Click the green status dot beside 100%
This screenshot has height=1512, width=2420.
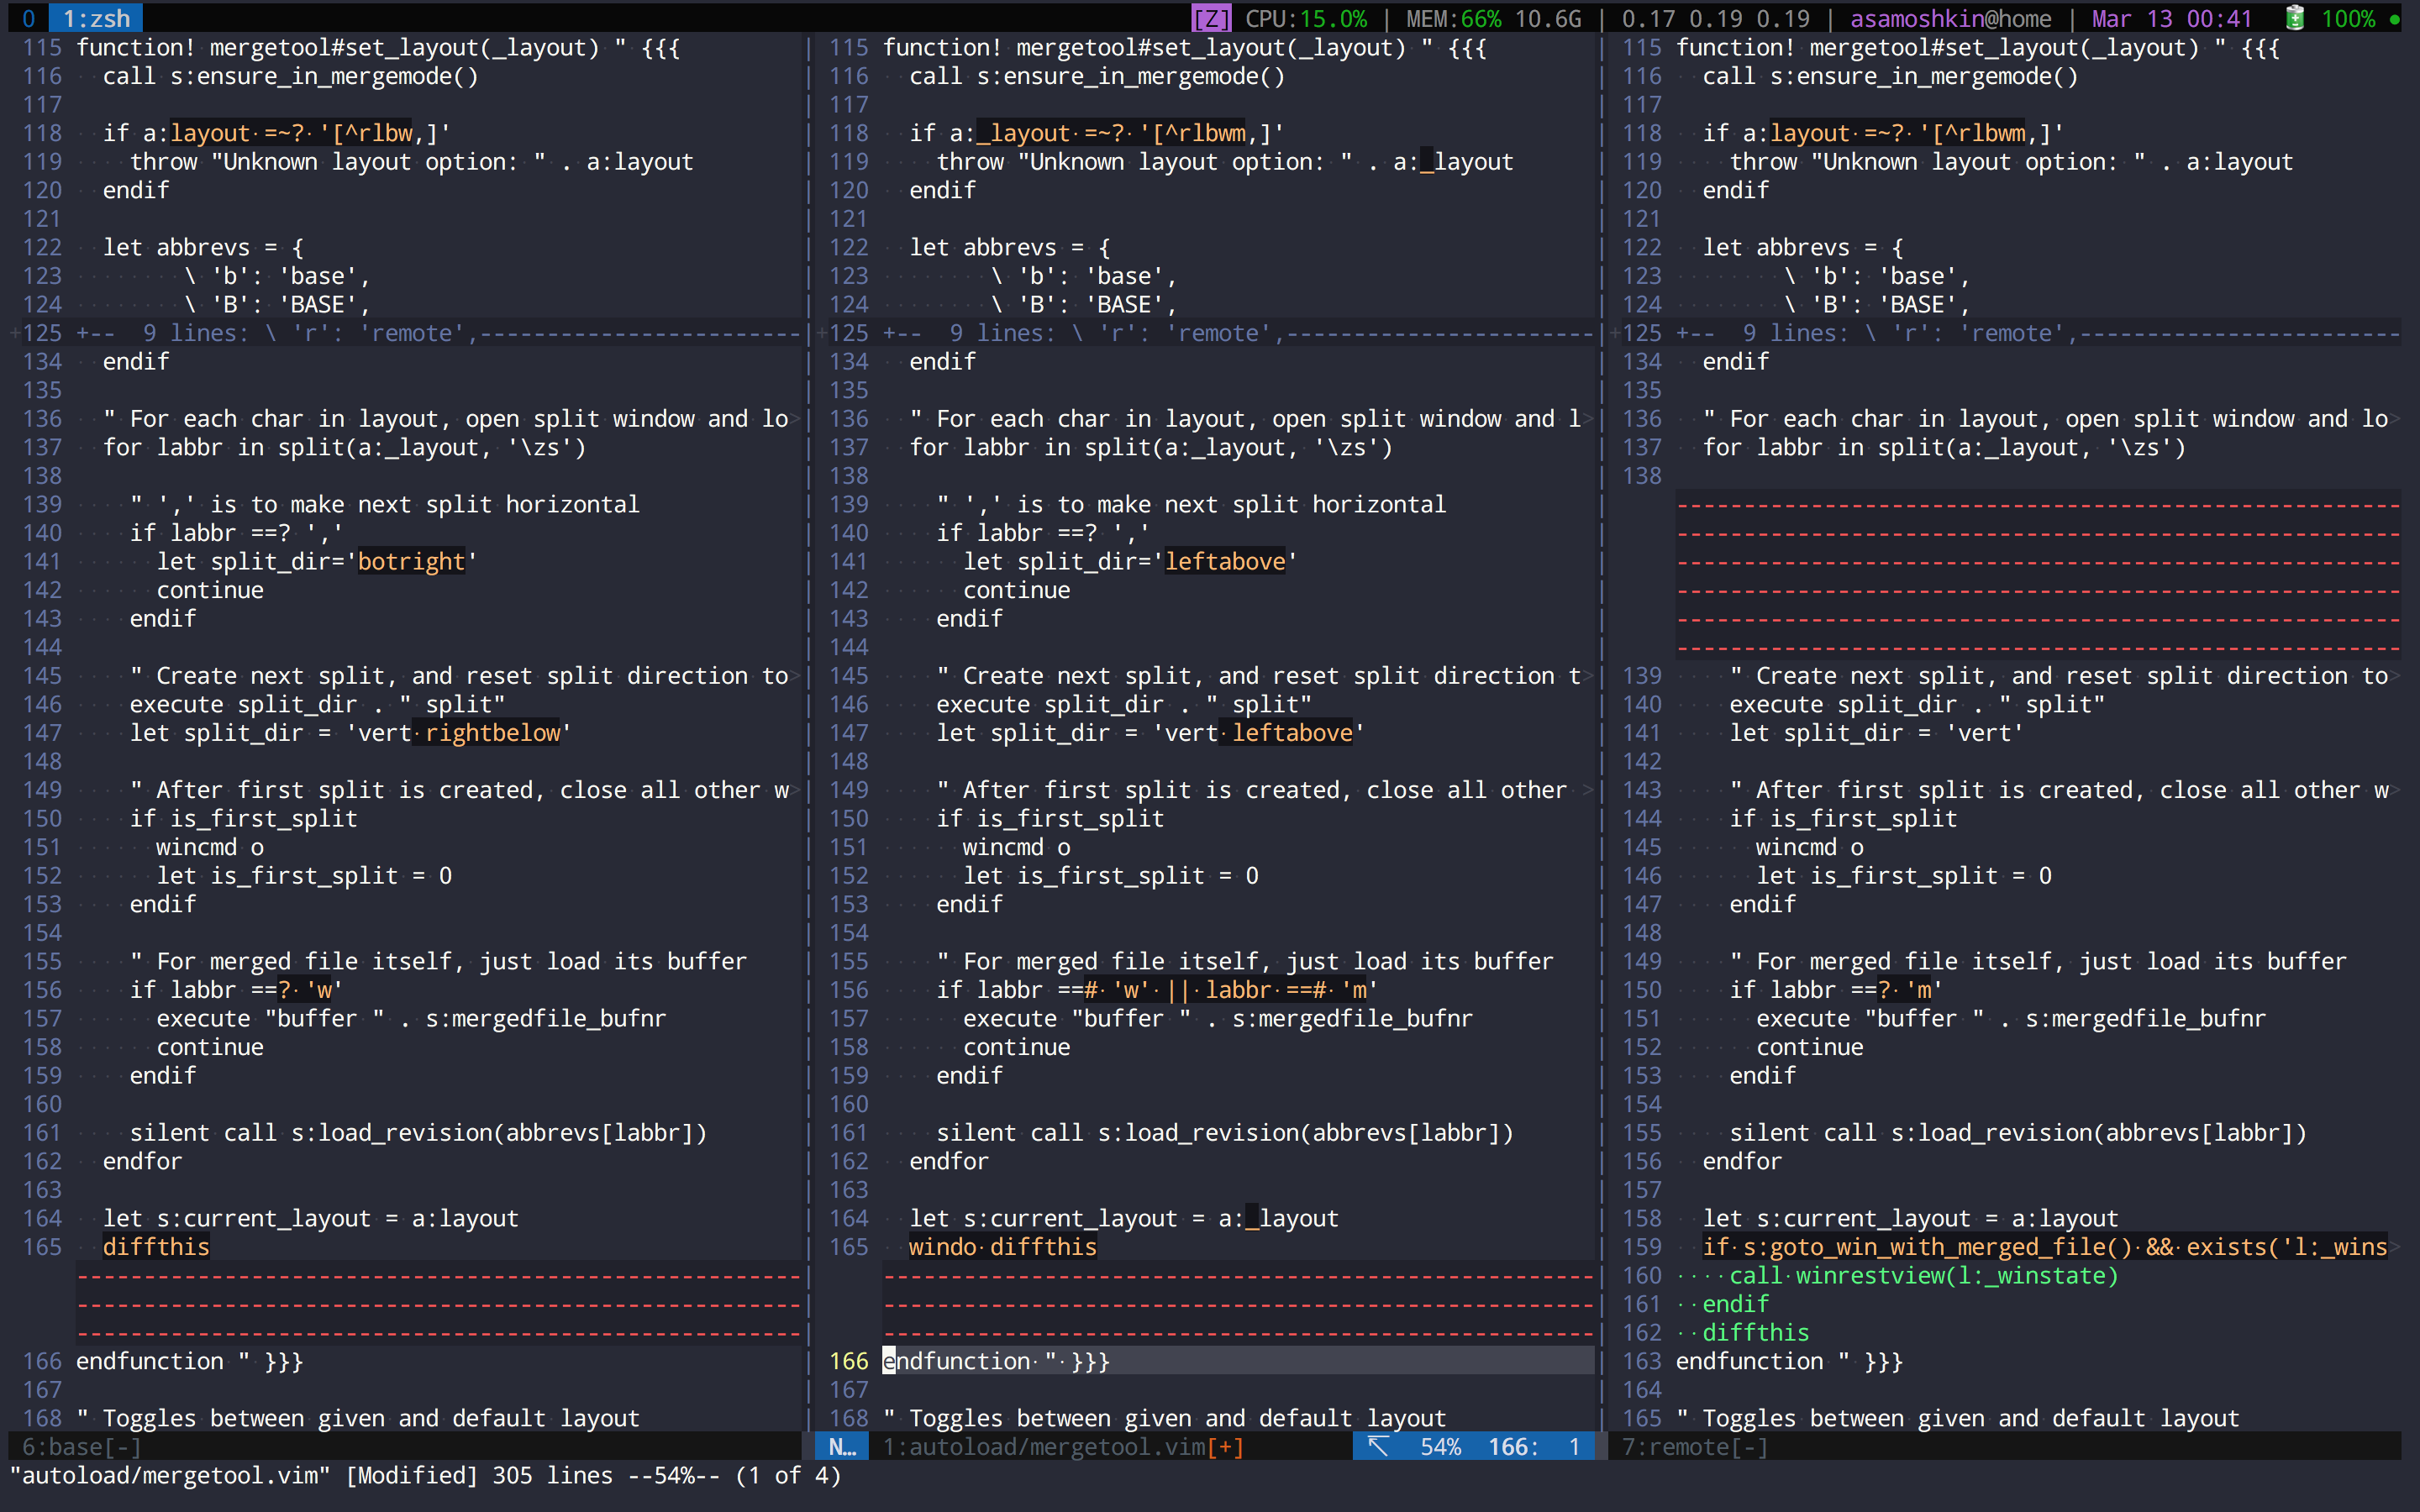2394,19
